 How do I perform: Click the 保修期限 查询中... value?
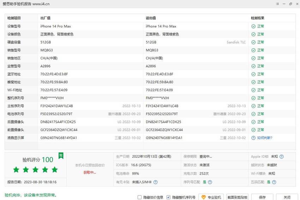click(x=206, y=157)
